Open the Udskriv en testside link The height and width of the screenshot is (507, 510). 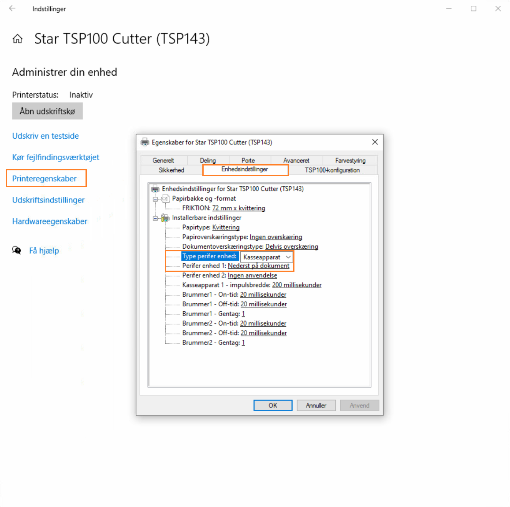coord(45,136)
